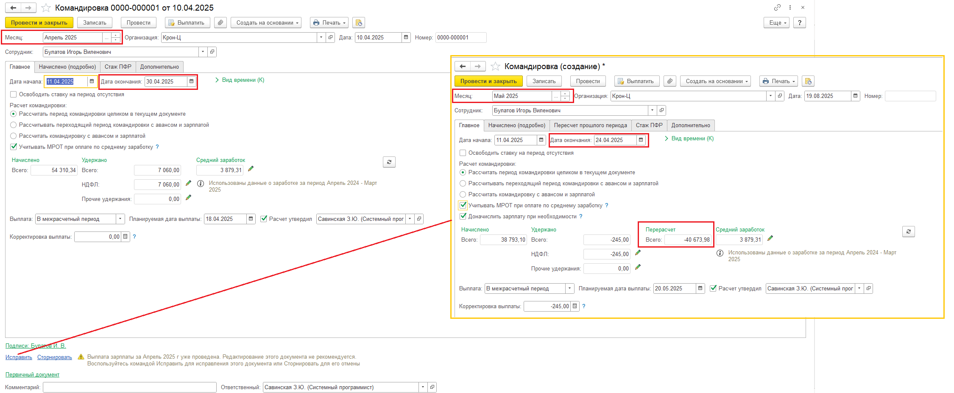Viewport: 954px width, 393px height.
Task: Enable Освободить ставку на период отсутствия in left form
Action: click(14, 95)
